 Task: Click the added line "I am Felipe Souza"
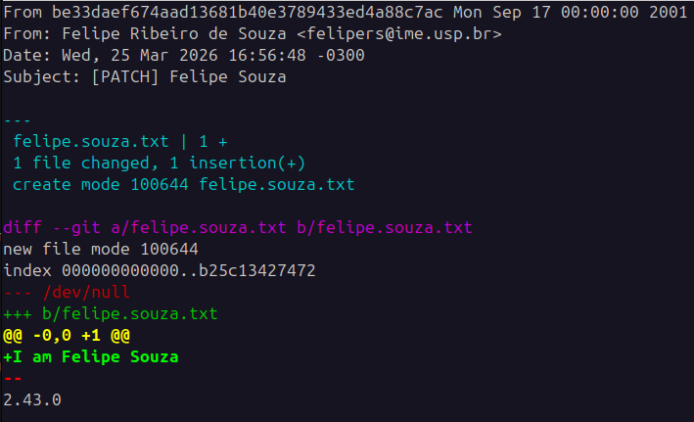click(x=96, y=356)
